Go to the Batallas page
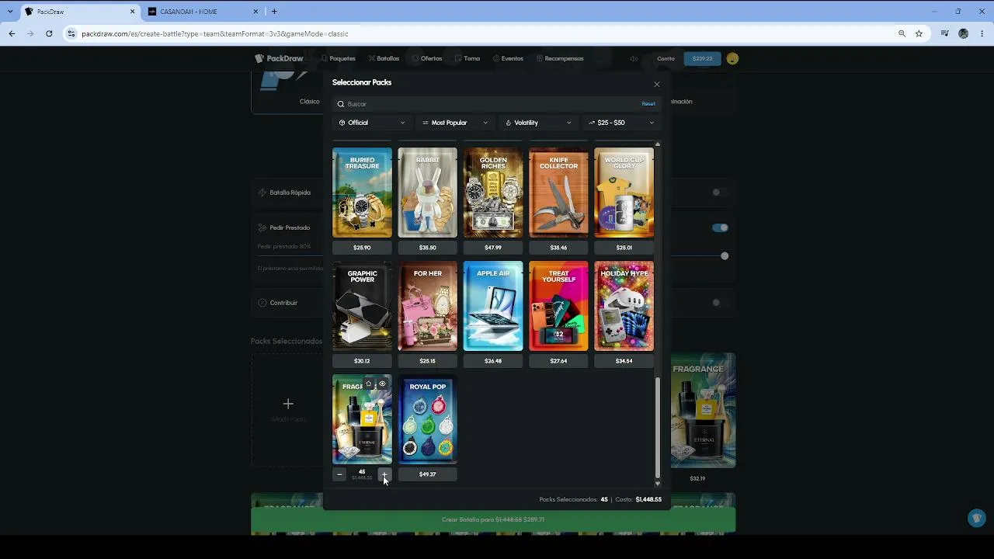The height and width of the screenshot is (559, 994). 384,58
